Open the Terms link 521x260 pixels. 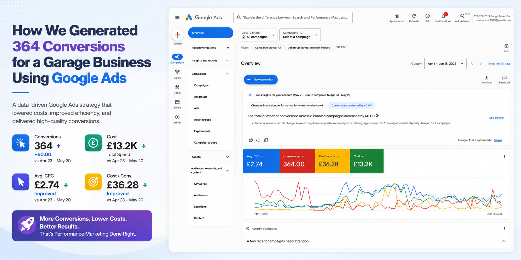(x=498, y=140)
